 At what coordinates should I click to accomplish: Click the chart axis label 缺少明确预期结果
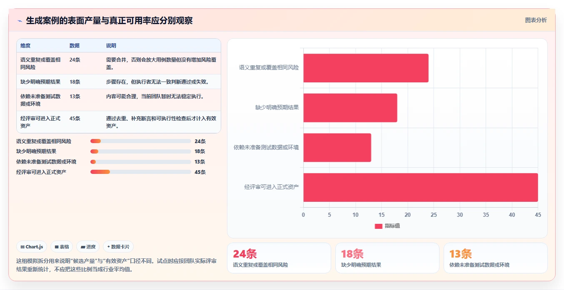(277, 107)
